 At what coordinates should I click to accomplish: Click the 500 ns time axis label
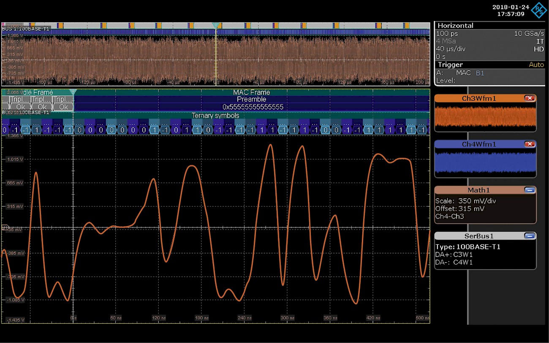pos(422,318)
